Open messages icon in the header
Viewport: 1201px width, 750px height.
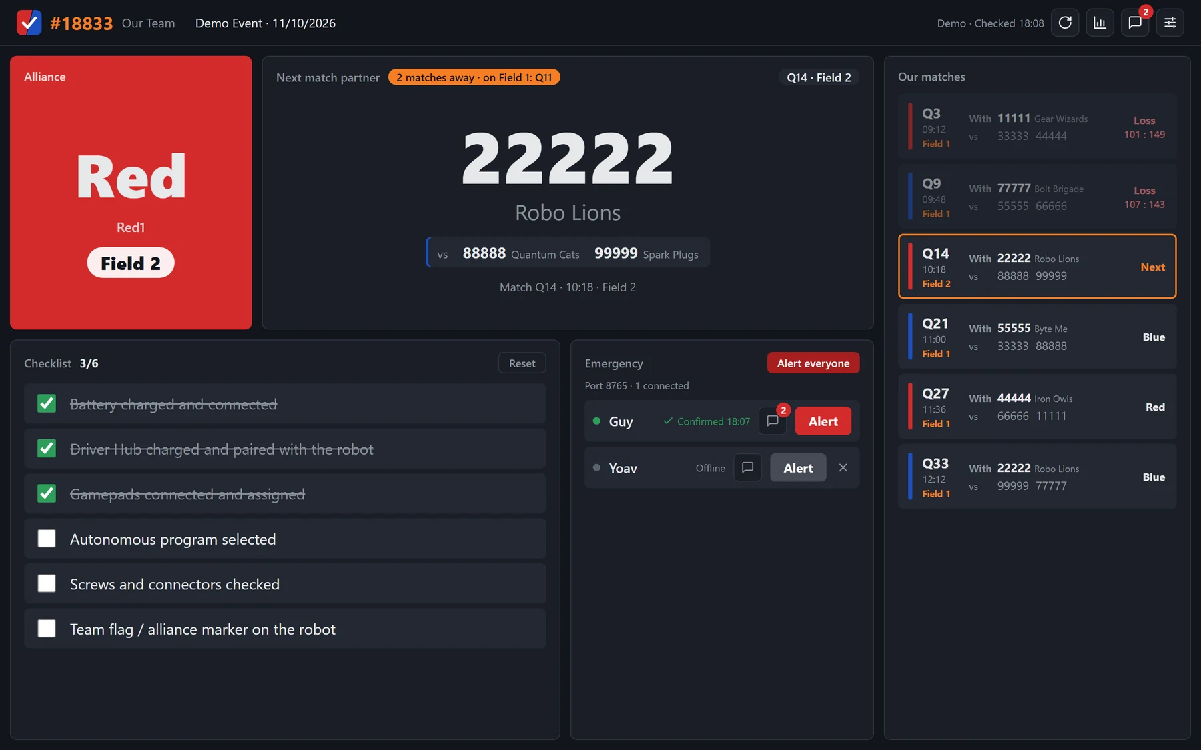[x=1135, y=23]
